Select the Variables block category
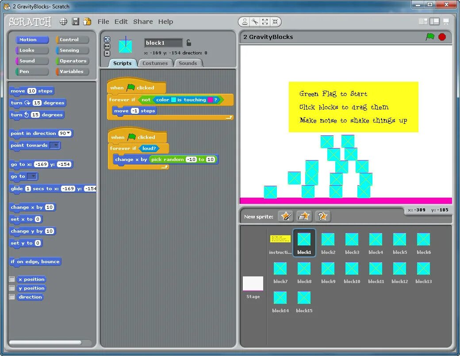 [x=72, y=71]
